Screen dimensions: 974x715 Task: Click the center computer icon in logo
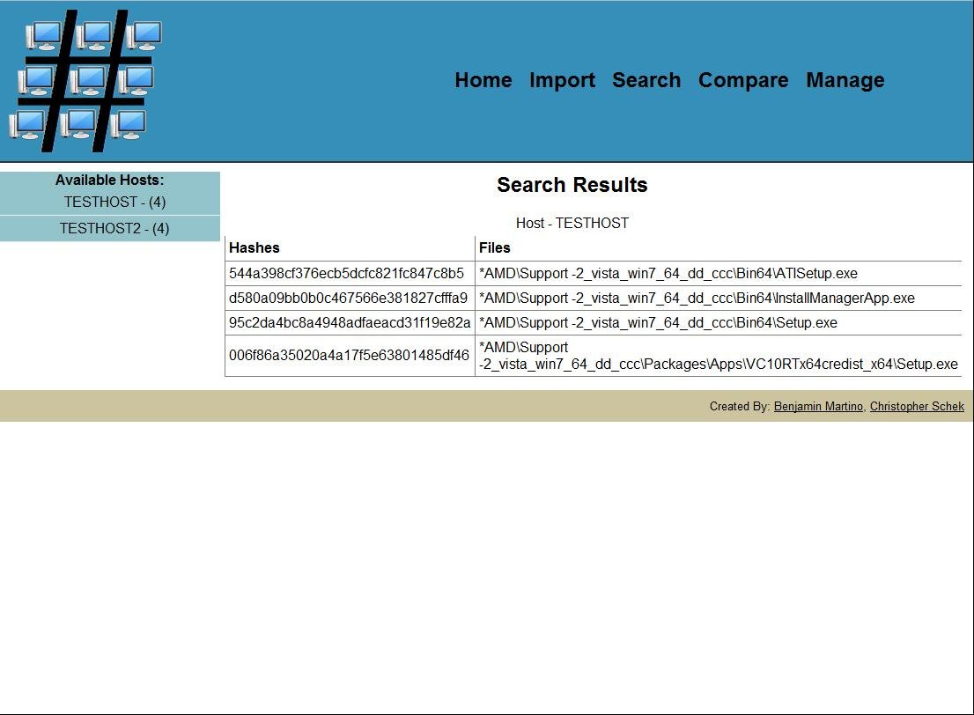[88, 82]
